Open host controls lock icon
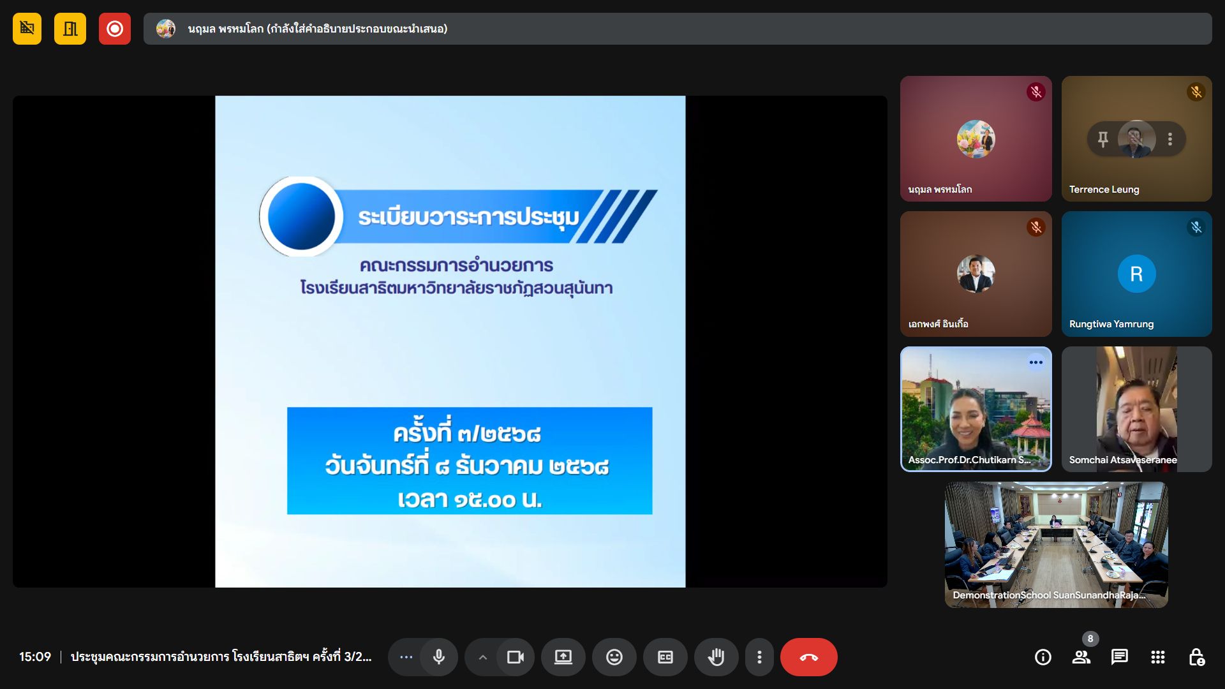The width and height of the screenshot is (1225, 689). 1196,657
